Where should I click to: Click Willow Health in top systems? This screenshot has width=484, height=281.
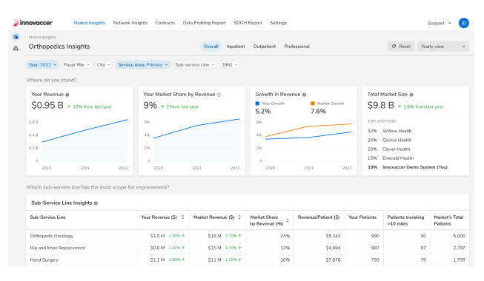(x=397, y=131)
